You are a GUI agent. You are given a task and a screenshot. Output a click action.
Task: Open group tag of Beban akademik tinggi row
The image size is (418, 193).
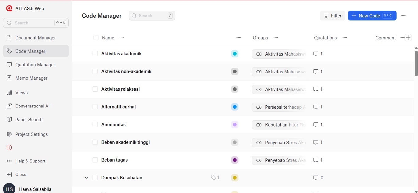(279, 143)
